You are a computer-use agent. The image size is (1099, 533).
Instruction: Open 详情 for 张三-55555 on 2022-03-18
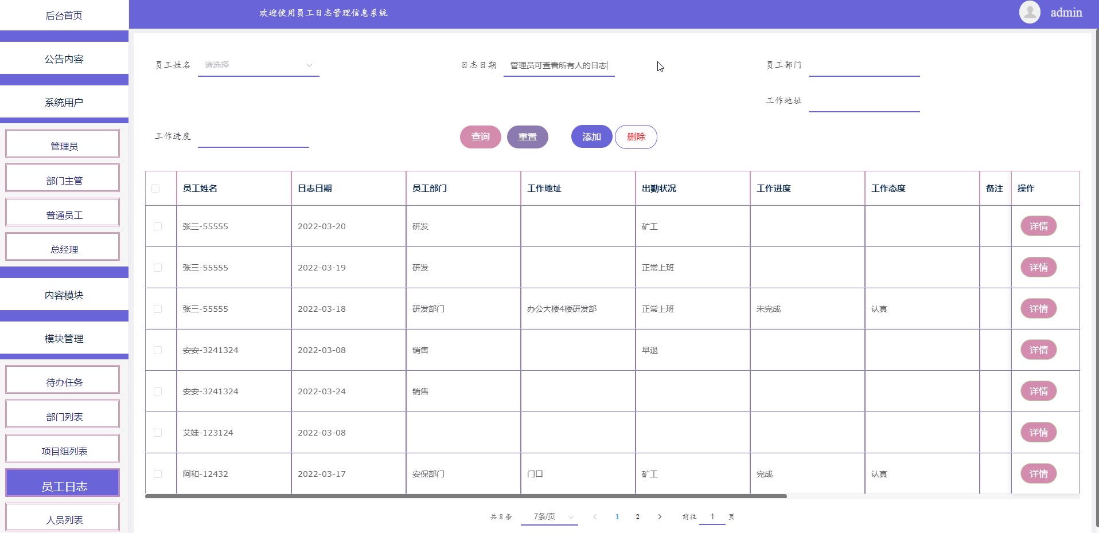(x=1039, y=309)
